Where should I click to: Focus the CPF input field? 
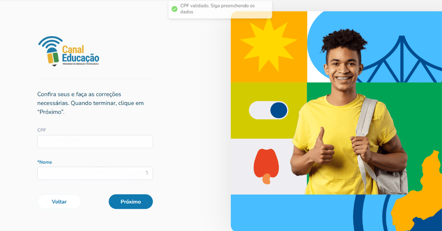tap(95, 142)
